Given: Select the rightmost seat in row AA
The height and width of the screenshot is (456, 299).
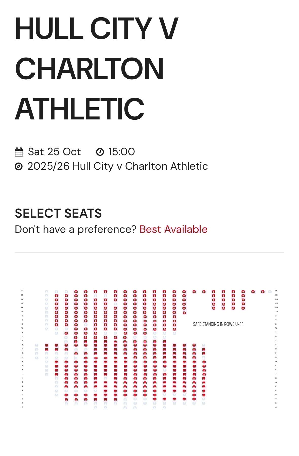Looking at the screenshot, I should 184,312.
